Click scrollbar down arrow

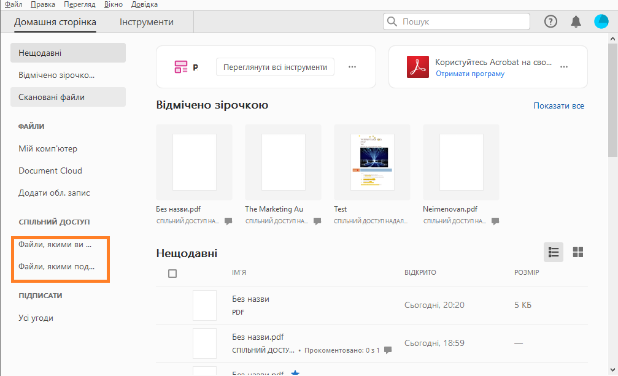coord(612,370)
